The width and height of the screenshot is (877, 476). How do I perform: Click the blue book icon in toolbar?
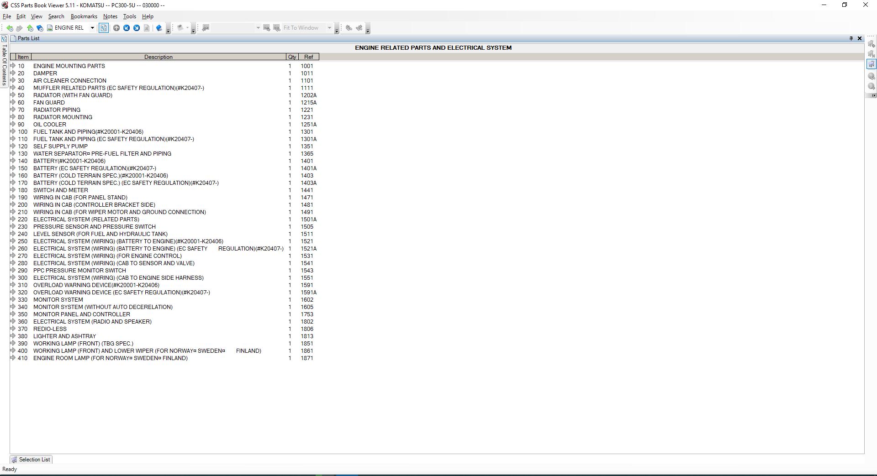(159, 28)
